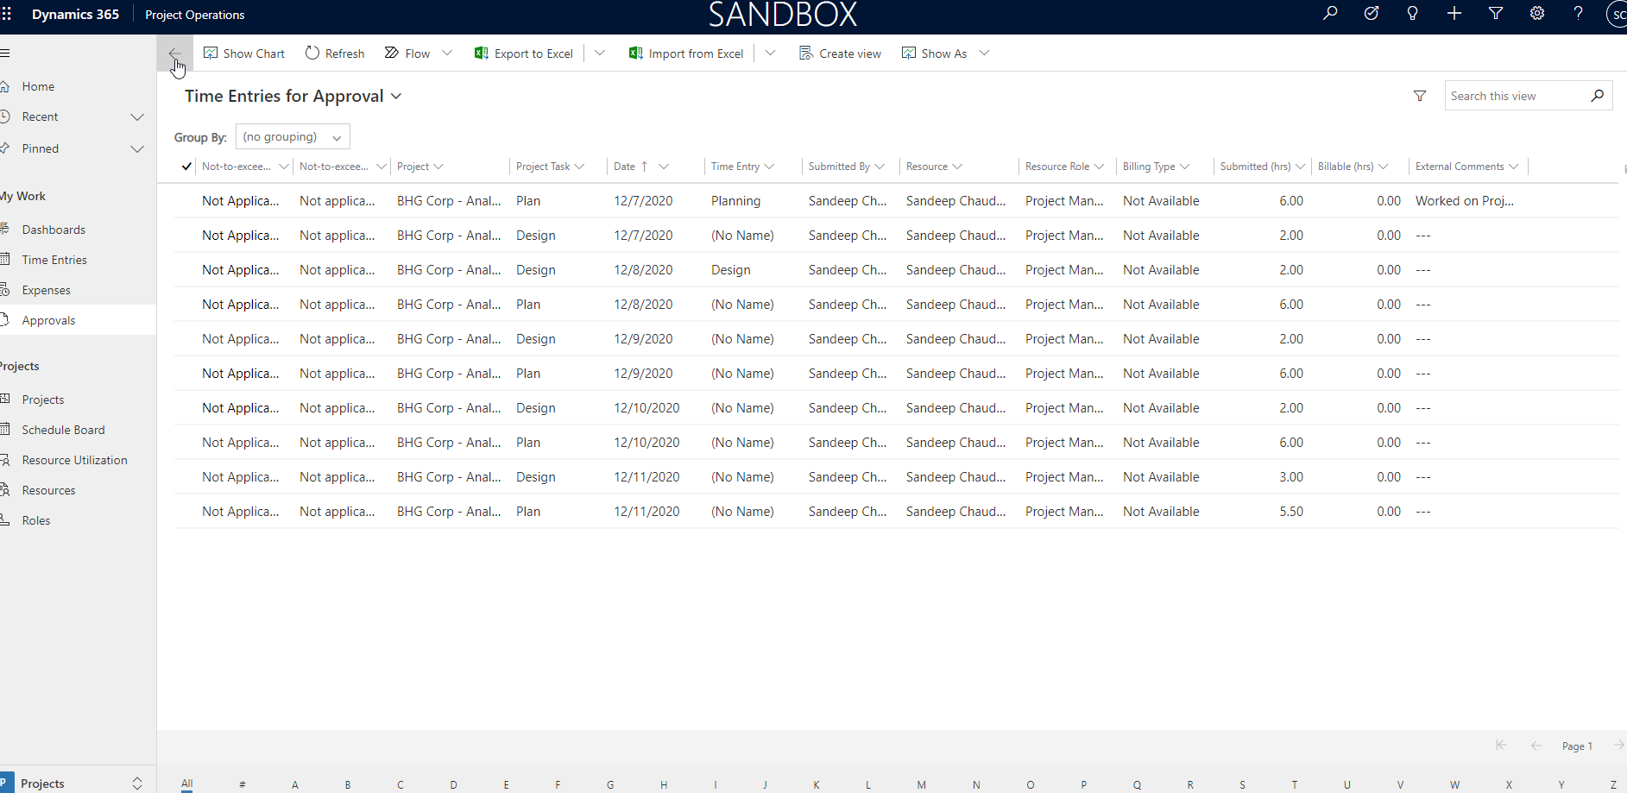Click the search magnifier icon in header
This screenshot has width=1627, height=793.
(x=1330, y=14)
